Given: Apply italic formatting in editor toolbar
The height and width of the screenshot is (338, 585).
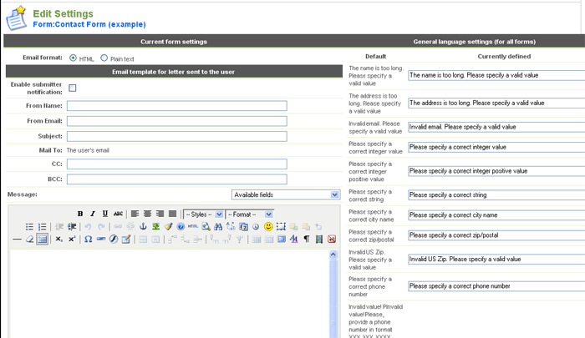Looking at the screenshot, I should [93, 214].
